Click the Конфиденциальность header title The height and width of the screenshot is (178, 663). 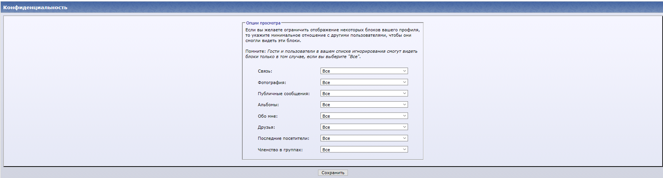[35, 7]
